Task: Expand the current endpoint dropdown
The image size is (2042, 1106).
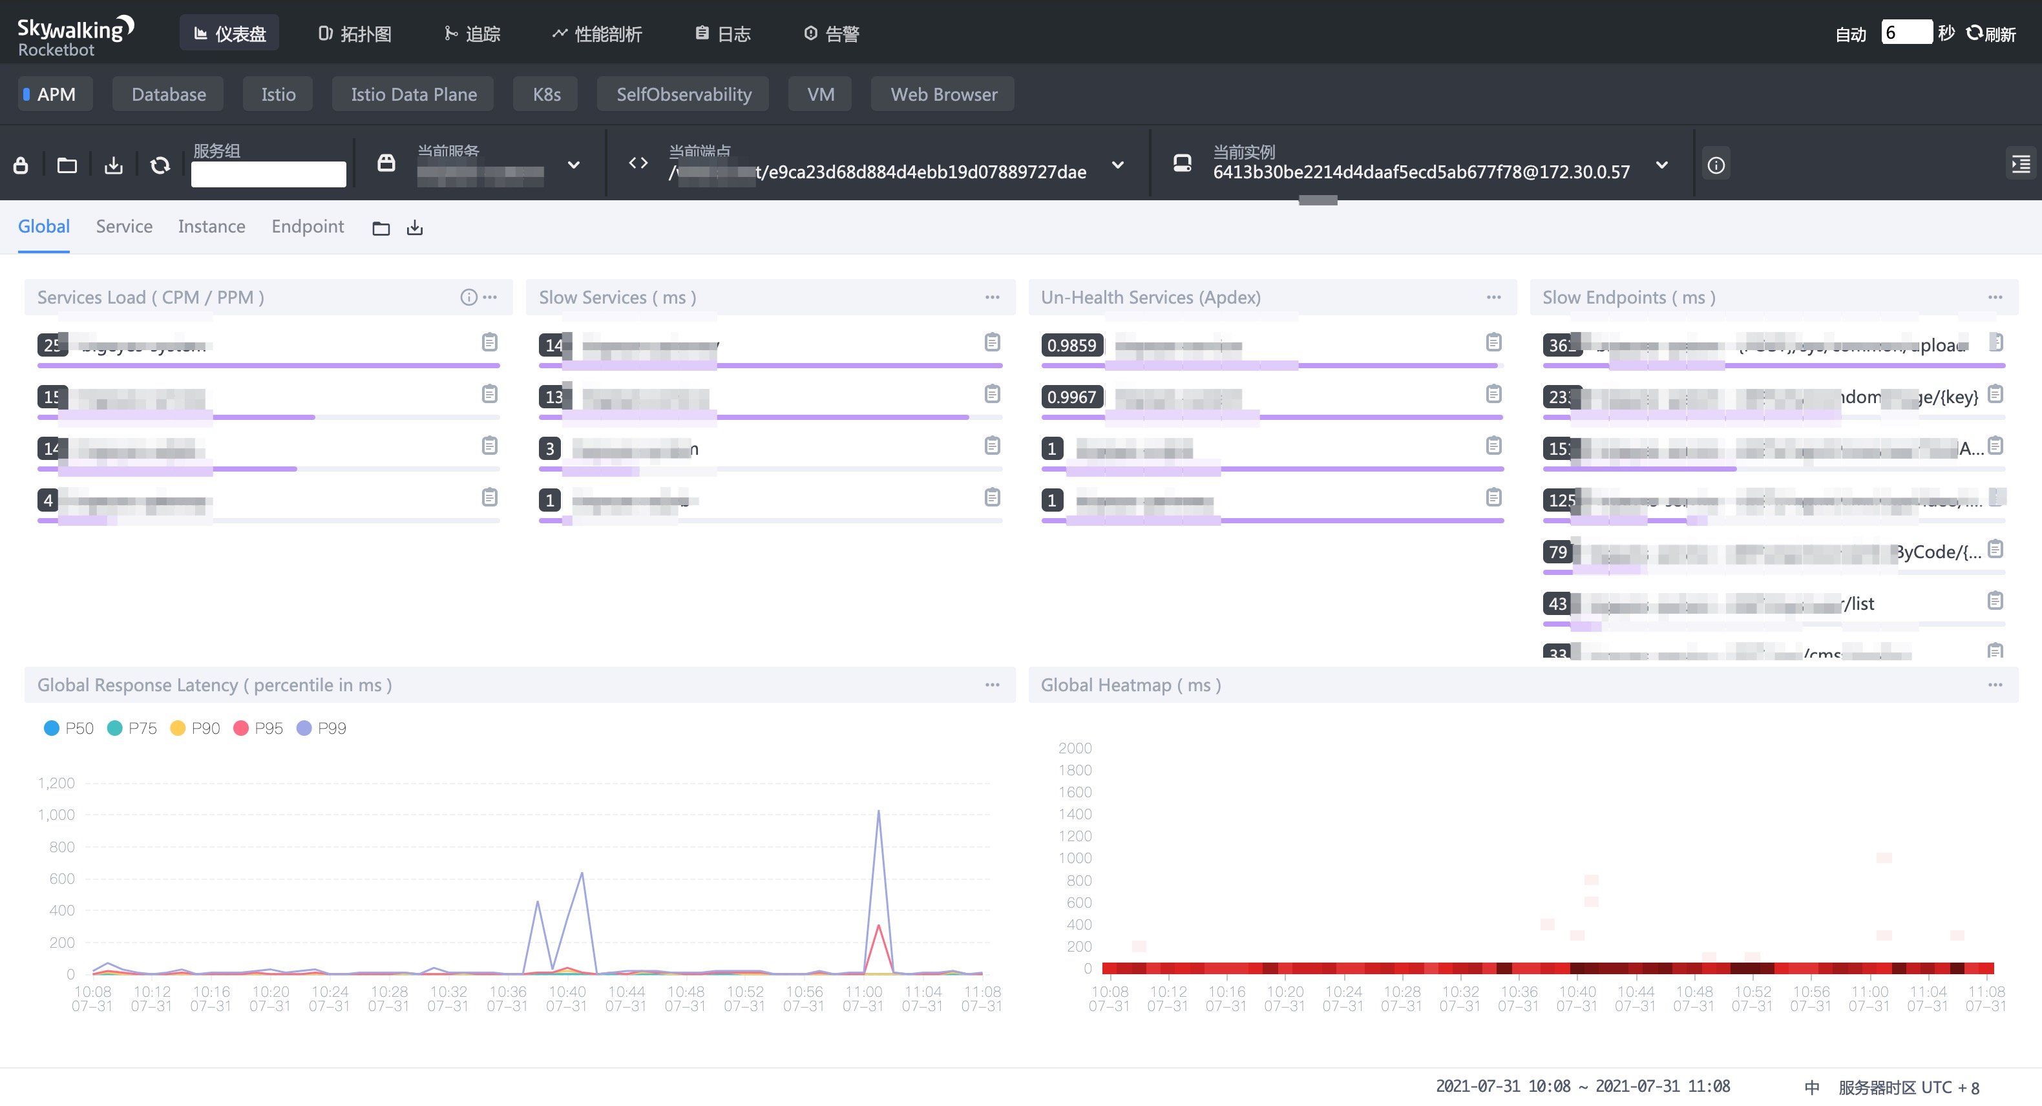Action: (1118, 165)
